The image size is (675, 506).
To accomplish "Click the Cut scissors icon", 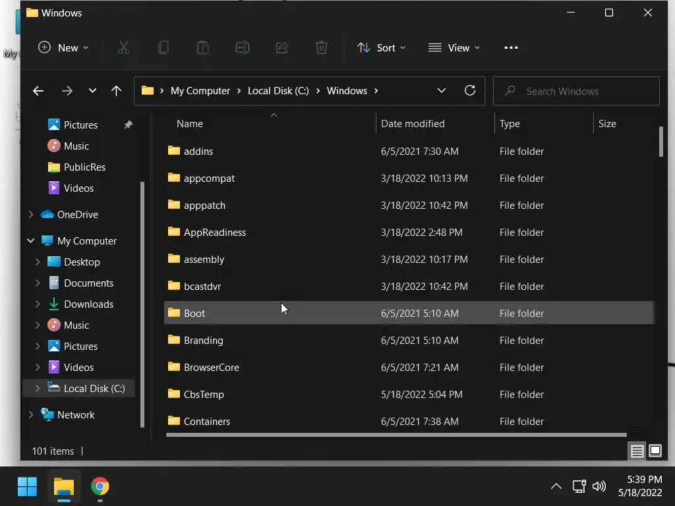I will tap(123, 47).
